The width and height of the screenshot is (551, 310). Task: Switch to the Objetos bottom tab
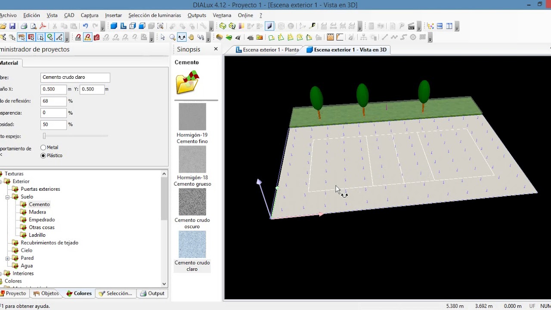coord(46,293)
